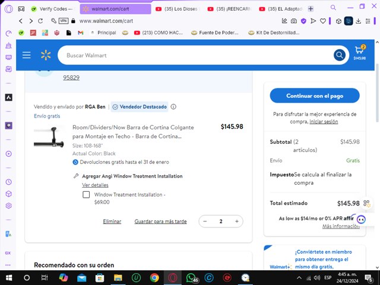Open the Kit De Destornillad bookmark

point(274,33)
